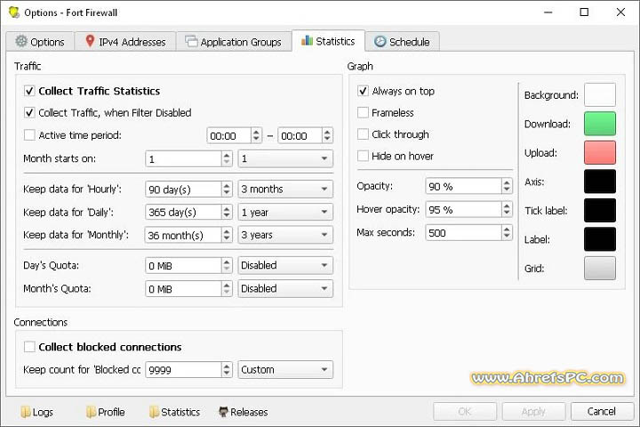This screenshot has height=427, width=640.
Task: Open the Releases icon link
Action: [223, 412]
